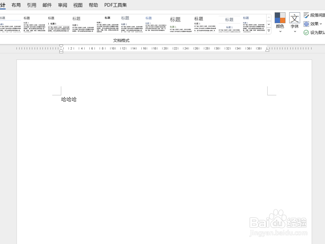Viewport: 325px width, 244px height.
Task: Expand the 颜色 dropdown arrow
Action: pos(280,31)
